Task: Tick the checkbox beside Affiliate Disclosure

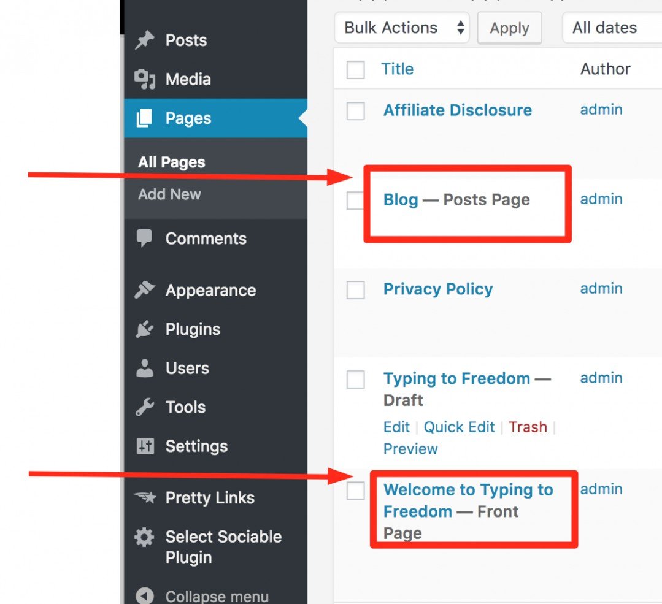Action: tap(355, 110)
